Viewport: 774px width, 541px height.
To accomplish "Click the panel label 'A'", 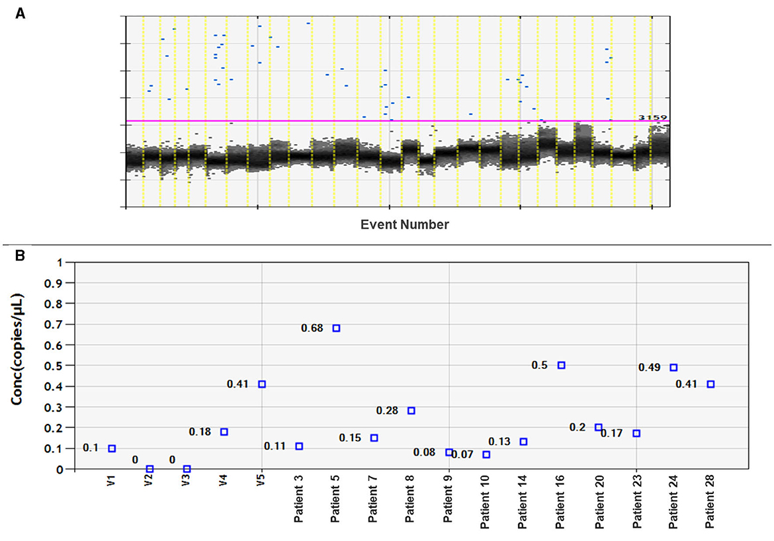I will (20, 13).
